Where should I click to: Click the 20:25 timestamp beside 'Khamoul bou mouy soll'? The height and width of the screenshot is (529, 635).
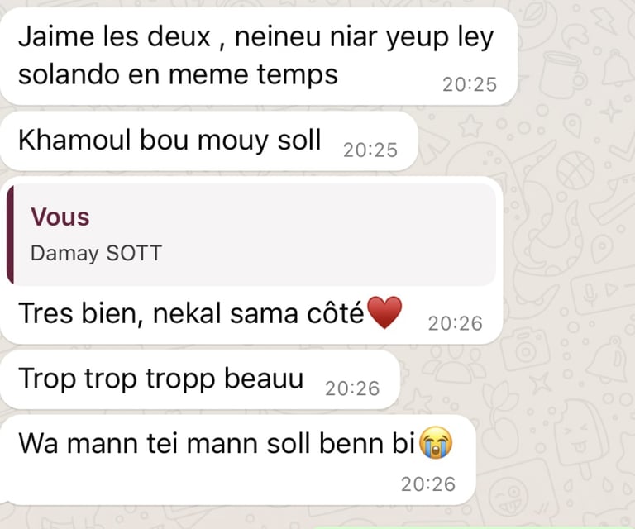click(370, 150)
